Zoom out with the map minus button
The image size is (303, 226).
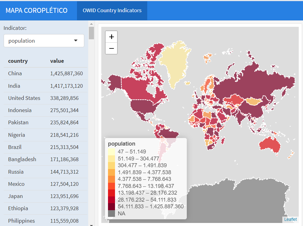(111, 48)
